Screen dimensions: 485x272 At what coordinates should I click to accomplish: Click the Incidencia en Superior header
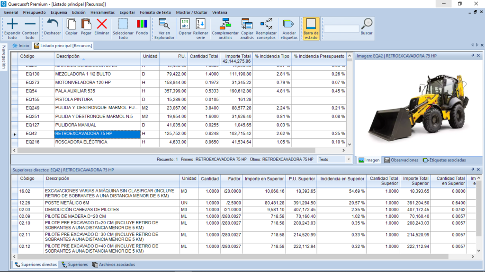342,181
